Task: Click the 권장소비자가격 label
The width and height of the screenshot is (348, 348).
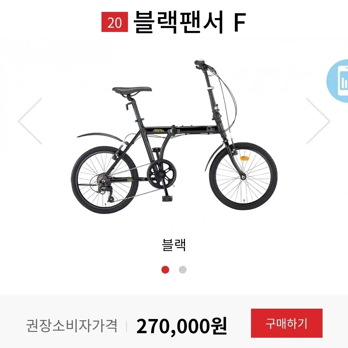Action: click(x=72, y=325)
